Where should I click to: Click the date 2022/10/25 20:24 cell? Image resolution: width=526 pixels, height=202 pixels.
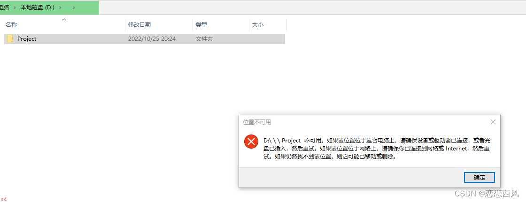coord(152,39)
